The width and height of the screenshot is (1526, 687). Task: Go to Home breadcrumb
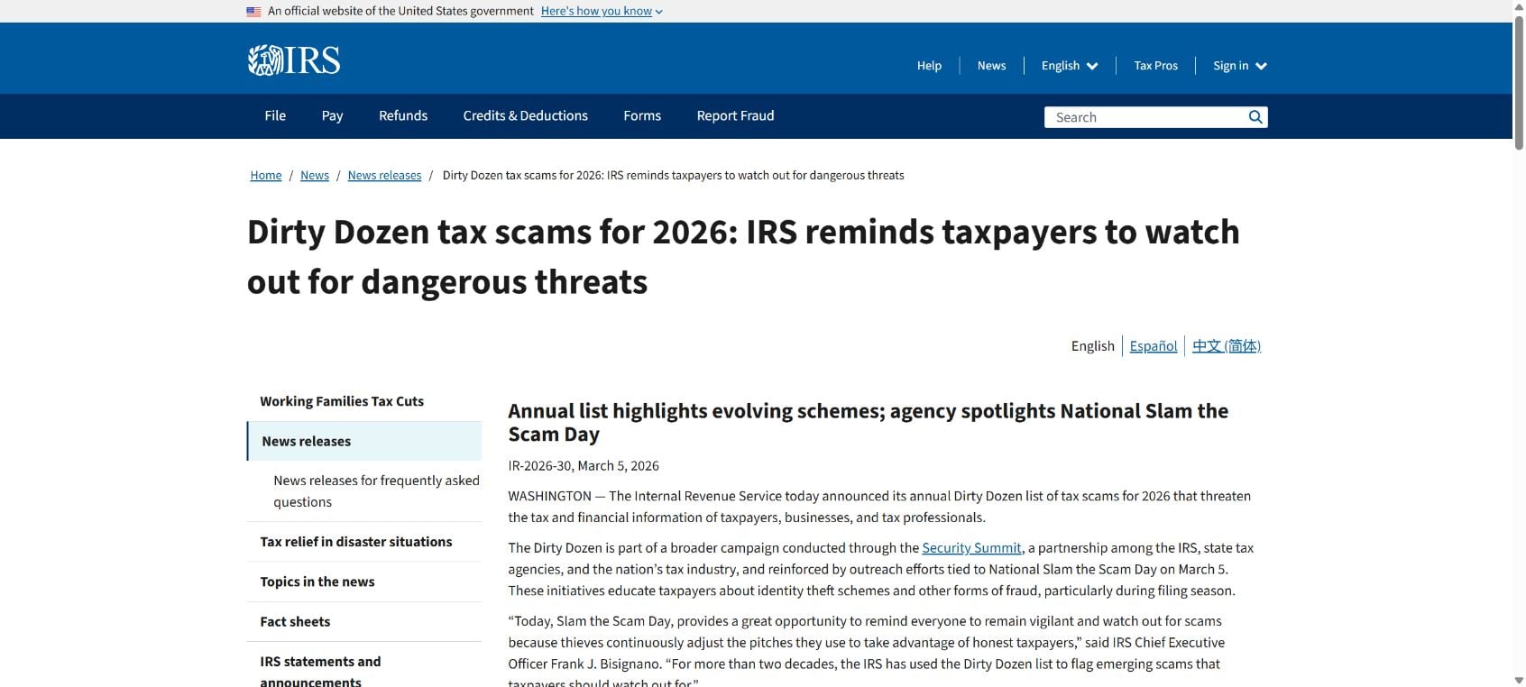pyautogui.click(x=266, y=175)
